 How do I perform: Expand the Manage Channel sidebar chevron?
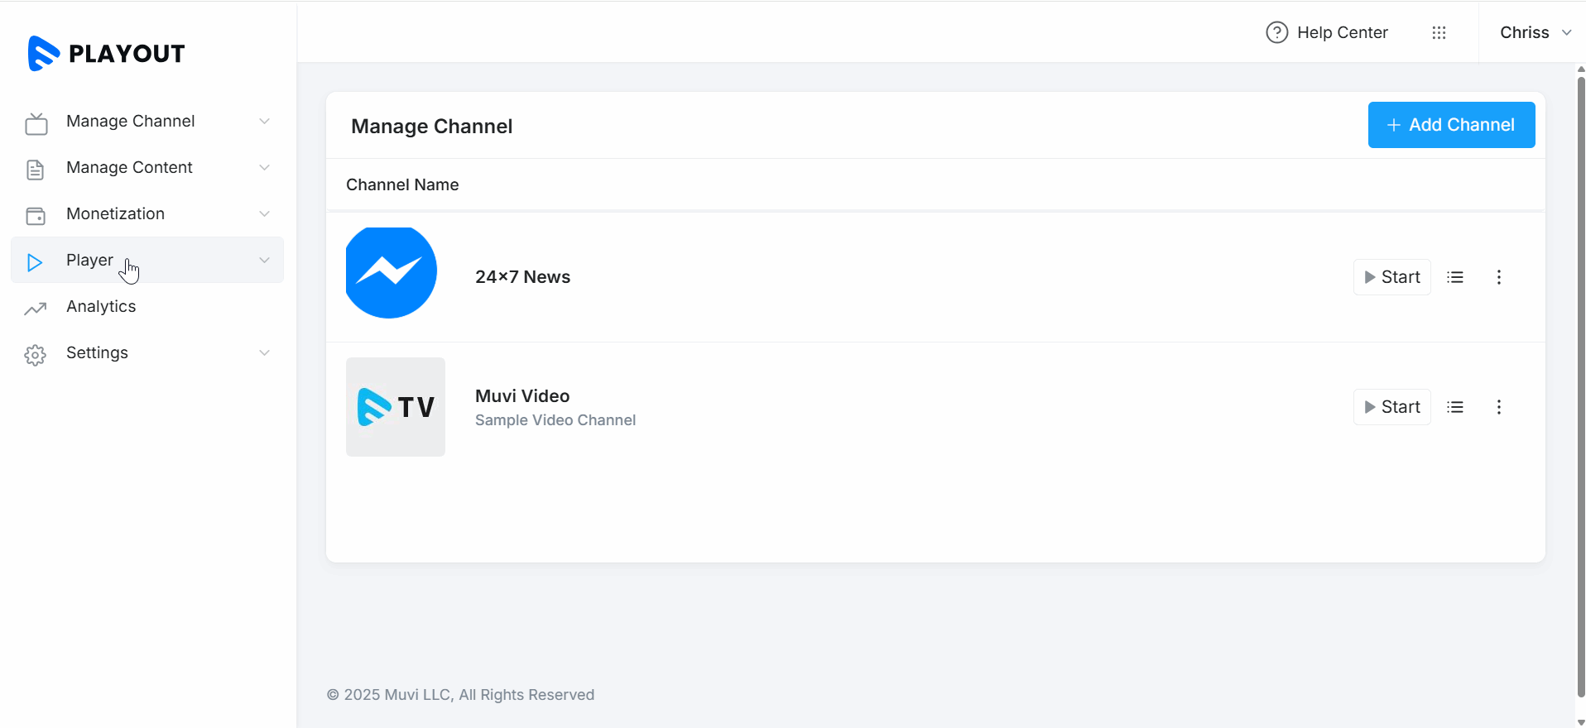coord(264,122)
